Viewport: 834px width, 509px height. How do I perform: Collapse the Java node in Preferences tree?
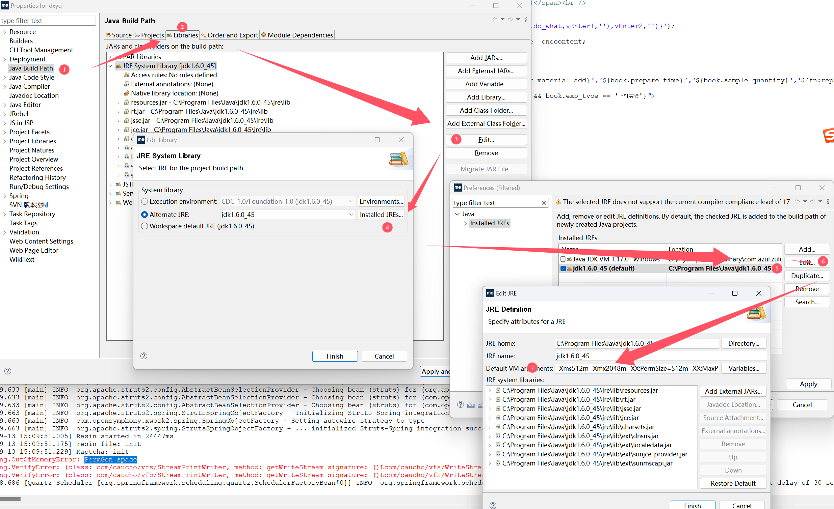coord(457,214)
